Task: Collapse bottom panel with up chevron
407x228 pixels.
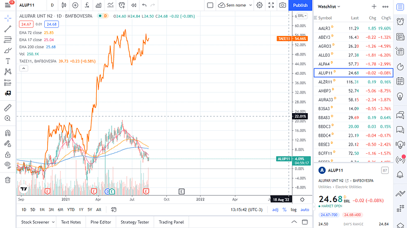Action: 294,222
